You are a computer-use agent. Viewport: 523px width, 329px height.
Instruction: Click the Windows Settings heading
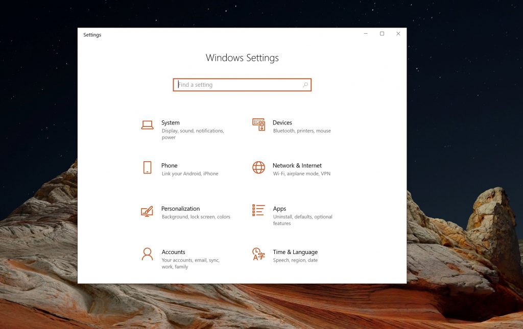coord(242,58)
